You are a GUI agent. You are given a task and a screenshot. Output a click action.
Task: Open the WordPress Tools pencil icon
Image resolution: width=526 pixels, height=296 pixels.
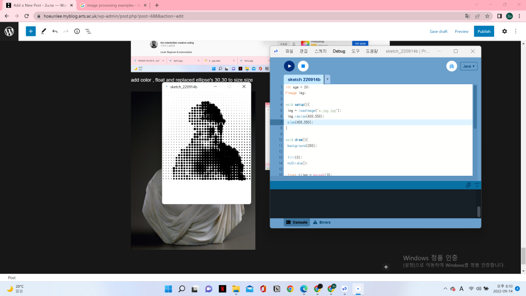pyautogui.click(x=44, y=31)
